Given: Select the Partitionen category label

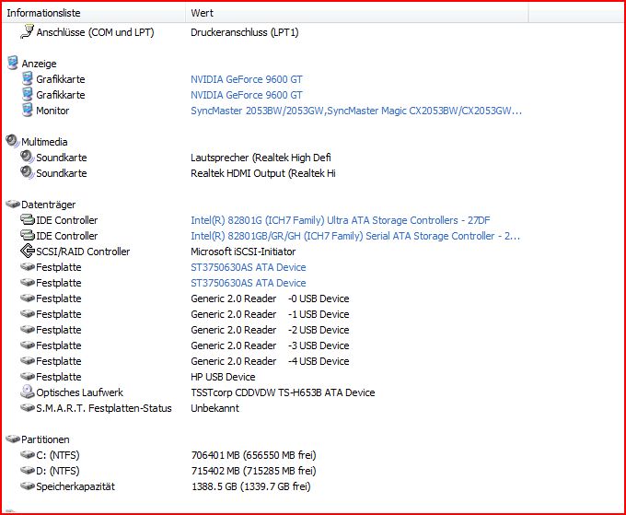Looking at the screenshot, I should (45, 439).
